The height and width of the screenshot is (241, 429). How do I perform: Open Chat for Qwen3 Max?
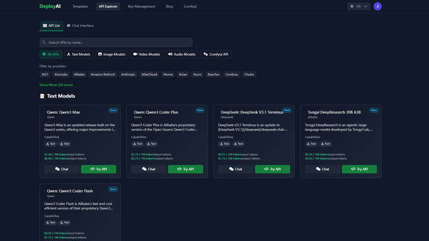click(x=62, y=169)
